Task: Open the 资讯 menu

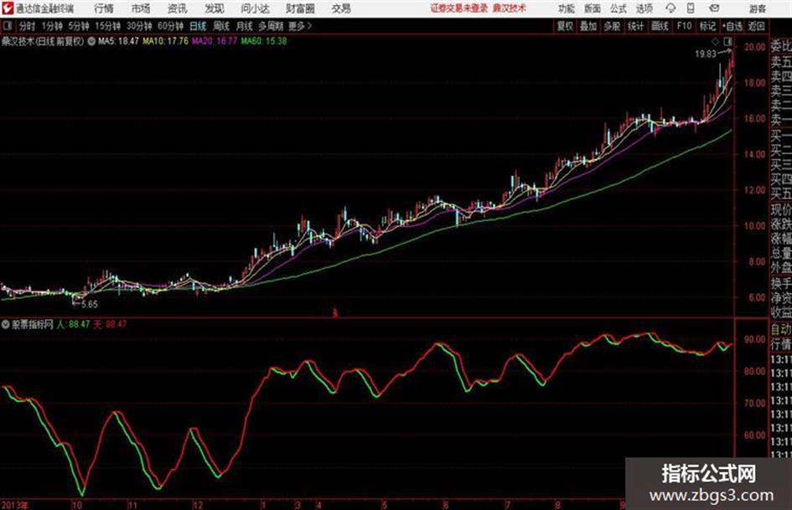Action: click(178, 8)
